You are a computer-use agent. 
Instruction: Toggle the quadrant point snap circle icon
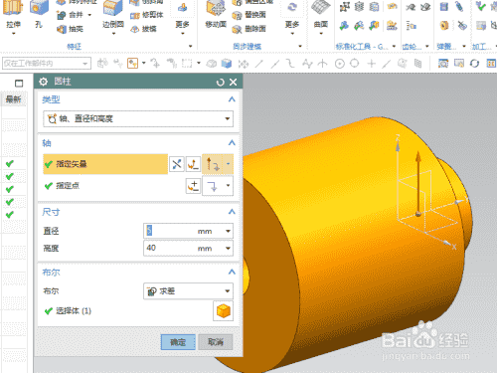(x=355, y=63)
